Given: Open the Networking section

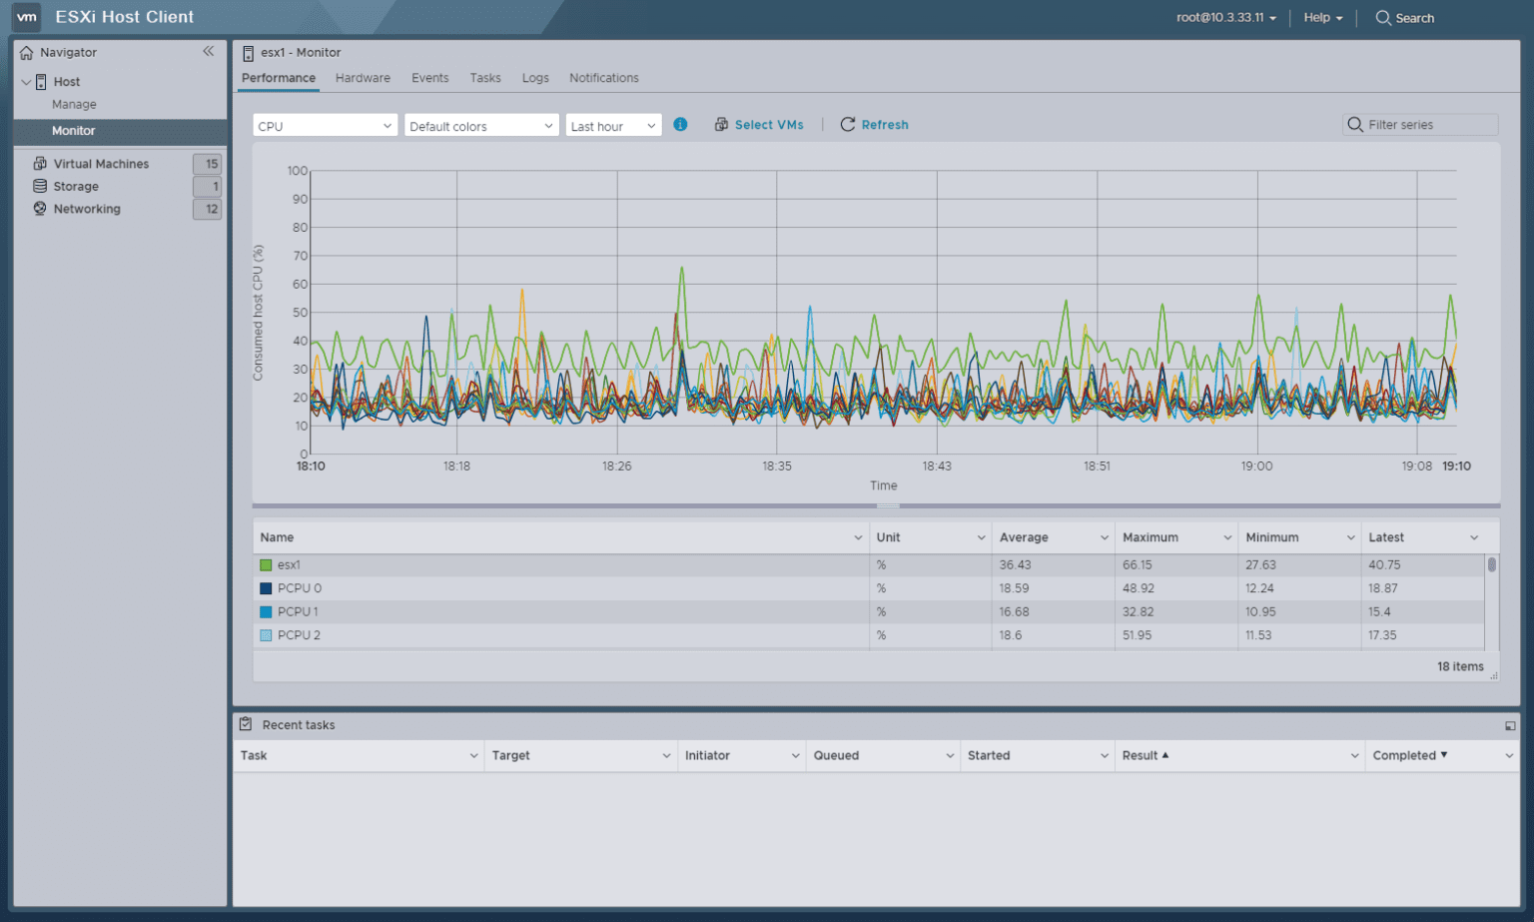Looking at the screenshot, I should [87, 209].
